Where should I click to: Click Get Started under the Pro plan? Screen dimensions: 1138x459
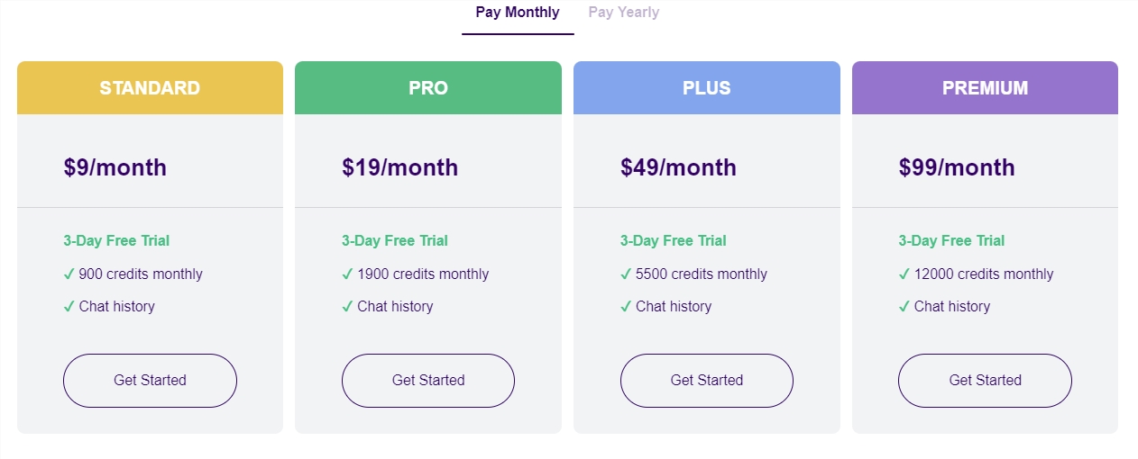coord(428,380)
